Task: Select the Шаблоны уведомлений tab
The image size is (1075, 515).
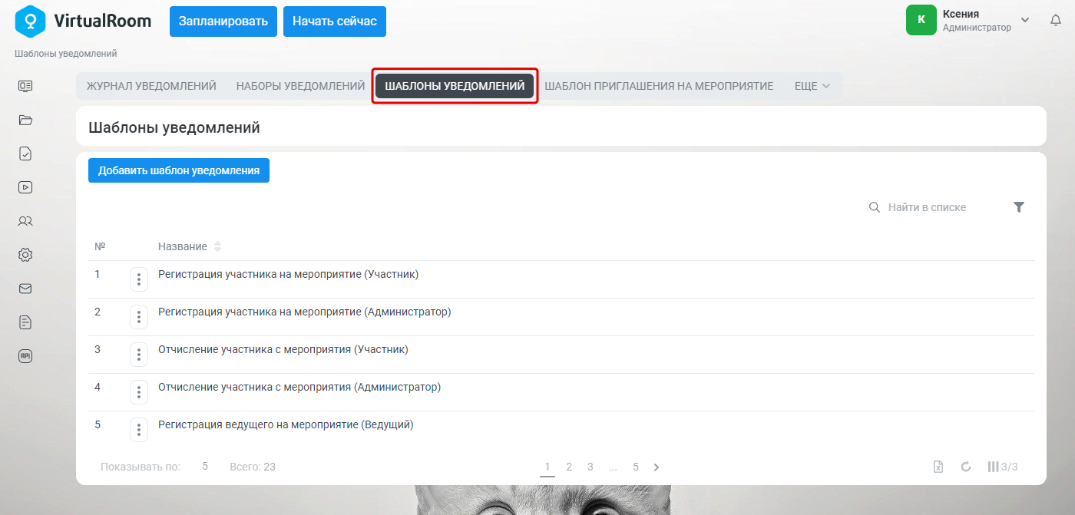Action: click(x=455, y=86)
